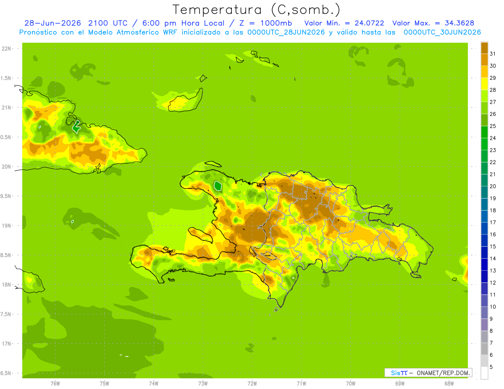The height and width of the screenshot is (389, 504).
Task: Click the legend value "24" on the color bar
Action: pos(493,138)
